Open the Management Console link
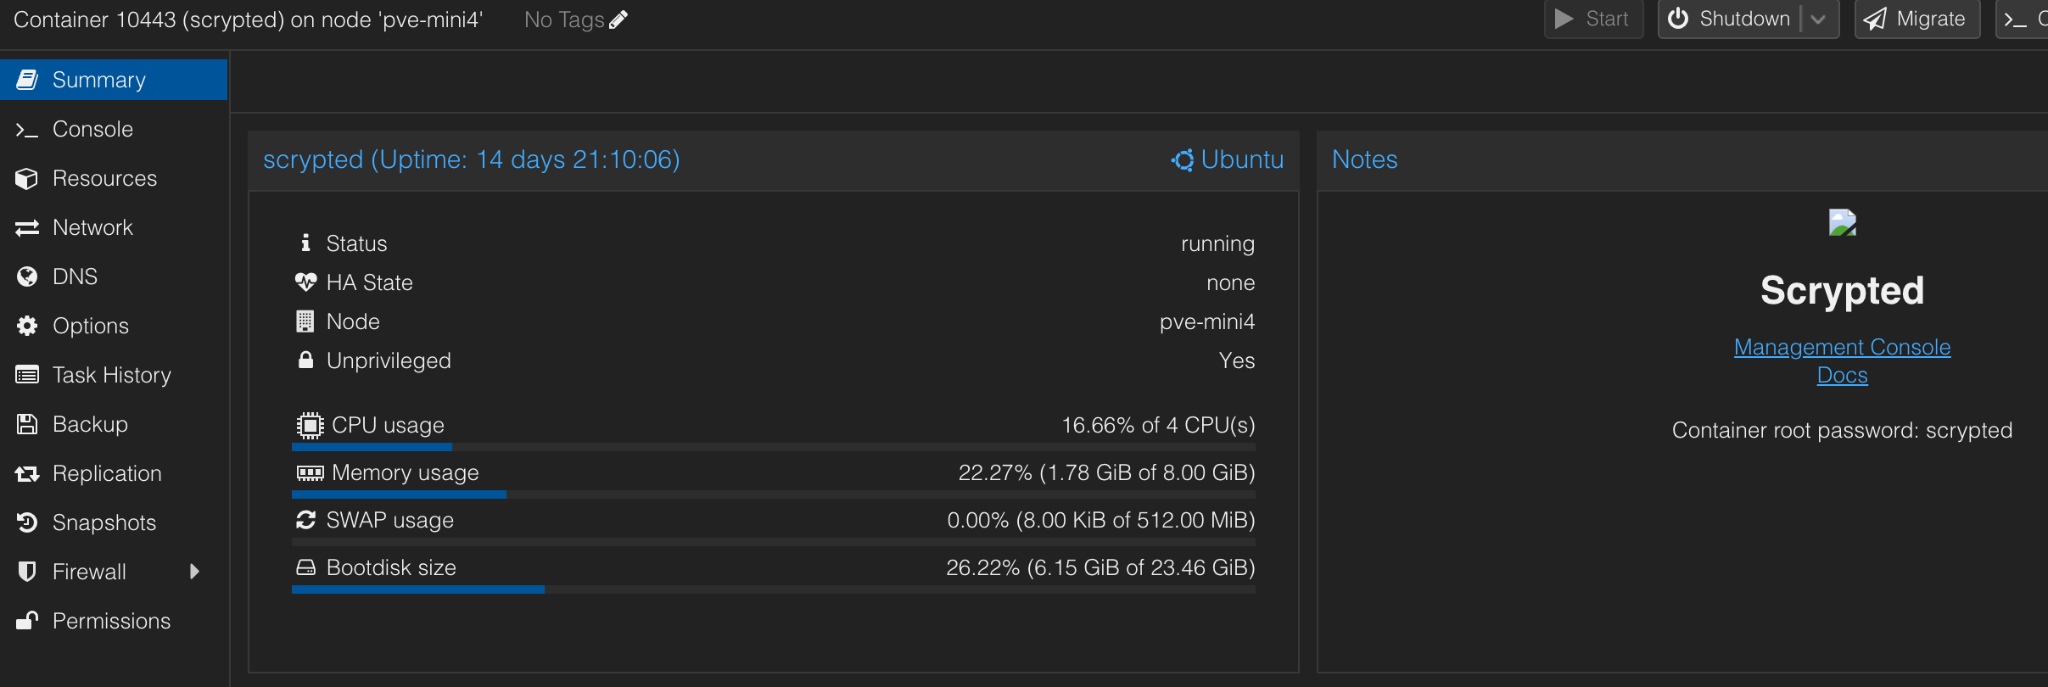The width and height of the screenshot is (2048, 687). coord(1842,347)
